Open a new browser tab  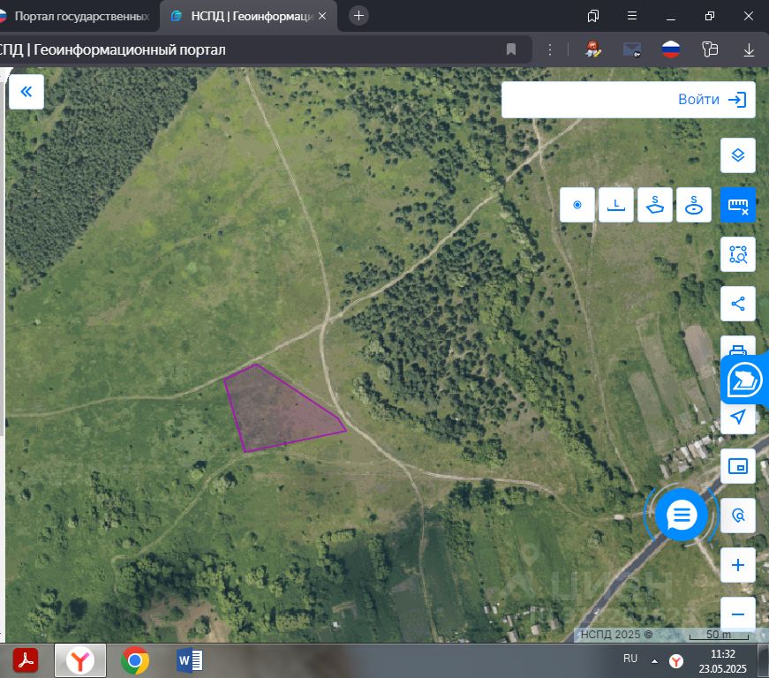click(x=358, y=16)
